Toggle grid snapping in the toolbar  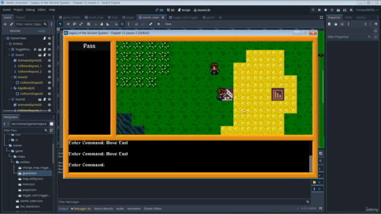pos(122,24)
